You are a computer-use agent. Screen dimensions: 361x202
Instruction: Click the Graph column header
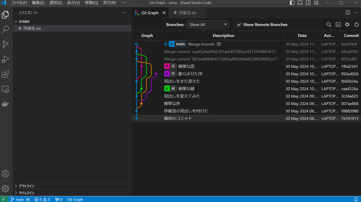147,36
